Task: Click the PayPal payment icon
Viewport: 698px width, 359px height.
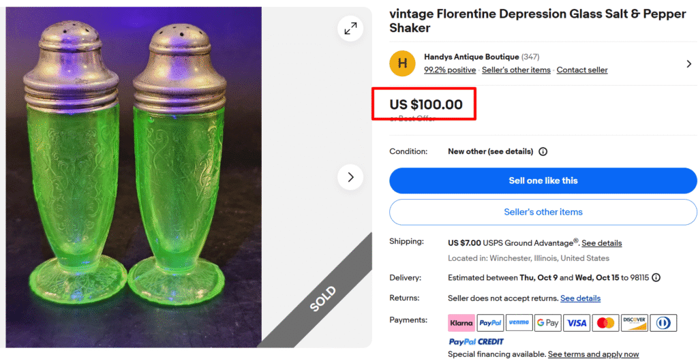Action: [x=490, y=323]
